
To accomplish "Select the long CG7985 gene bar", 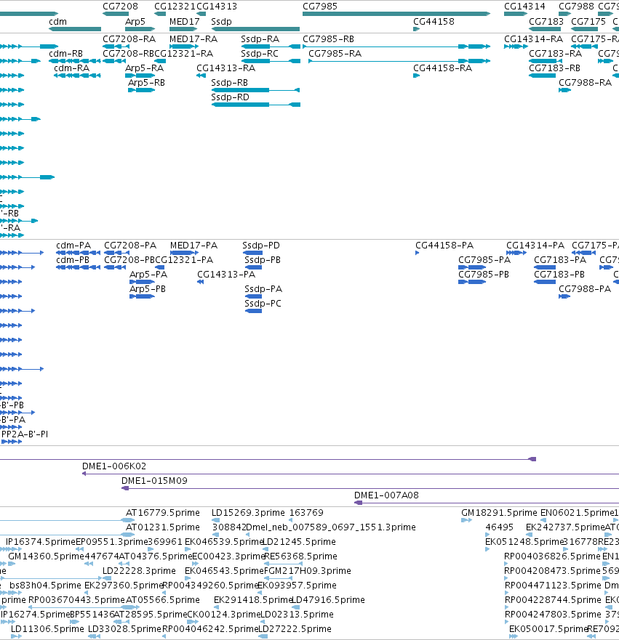I will 396,14.
